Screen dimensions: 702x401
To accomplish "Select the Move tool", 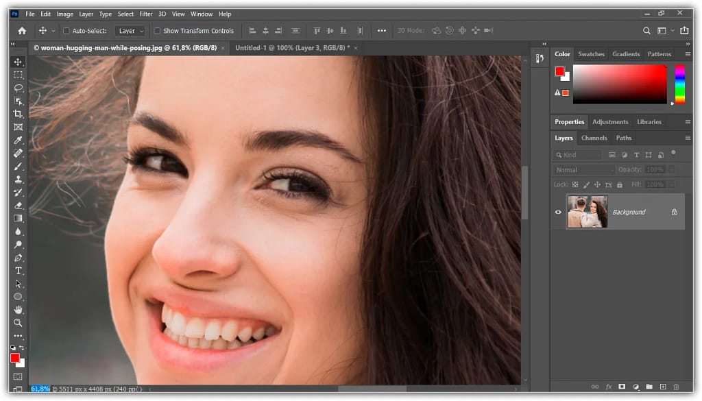I will pyautogui.click(x=18, y=61).
